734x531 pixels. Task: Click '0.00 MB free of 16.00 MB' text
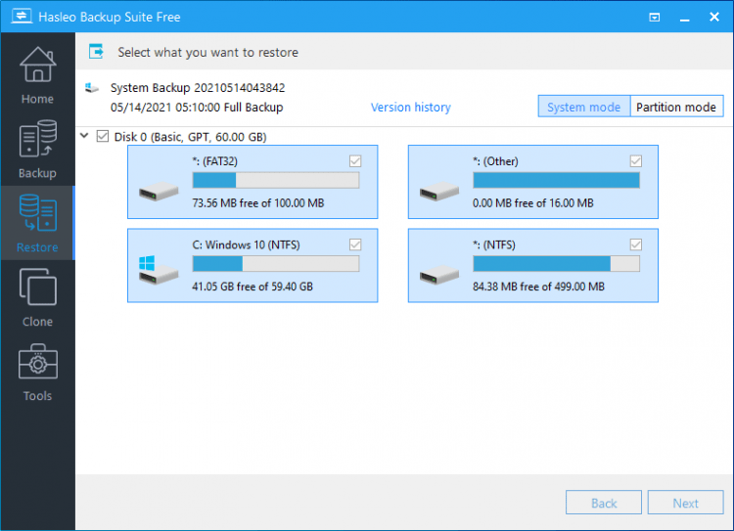pos(533,203)
